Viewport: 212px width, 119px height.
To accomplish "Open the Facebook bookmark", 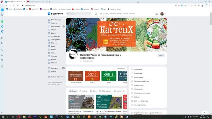I will click(85, 9).
